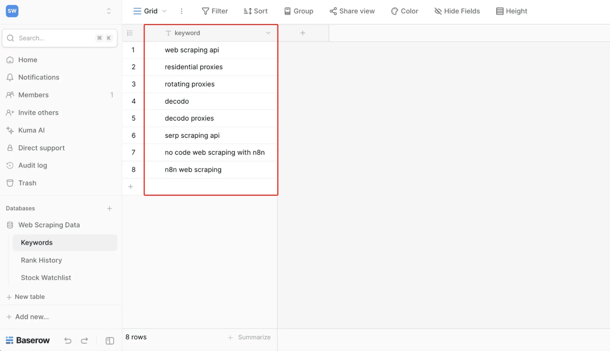This screenshot has height=351, width=610.
Task: Click New table
Action: tap(26, 297)
